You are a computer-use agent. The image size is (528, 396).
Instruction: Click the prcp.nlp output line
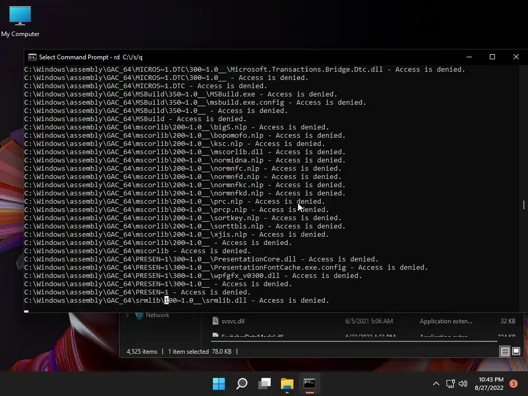pos(176,210)
